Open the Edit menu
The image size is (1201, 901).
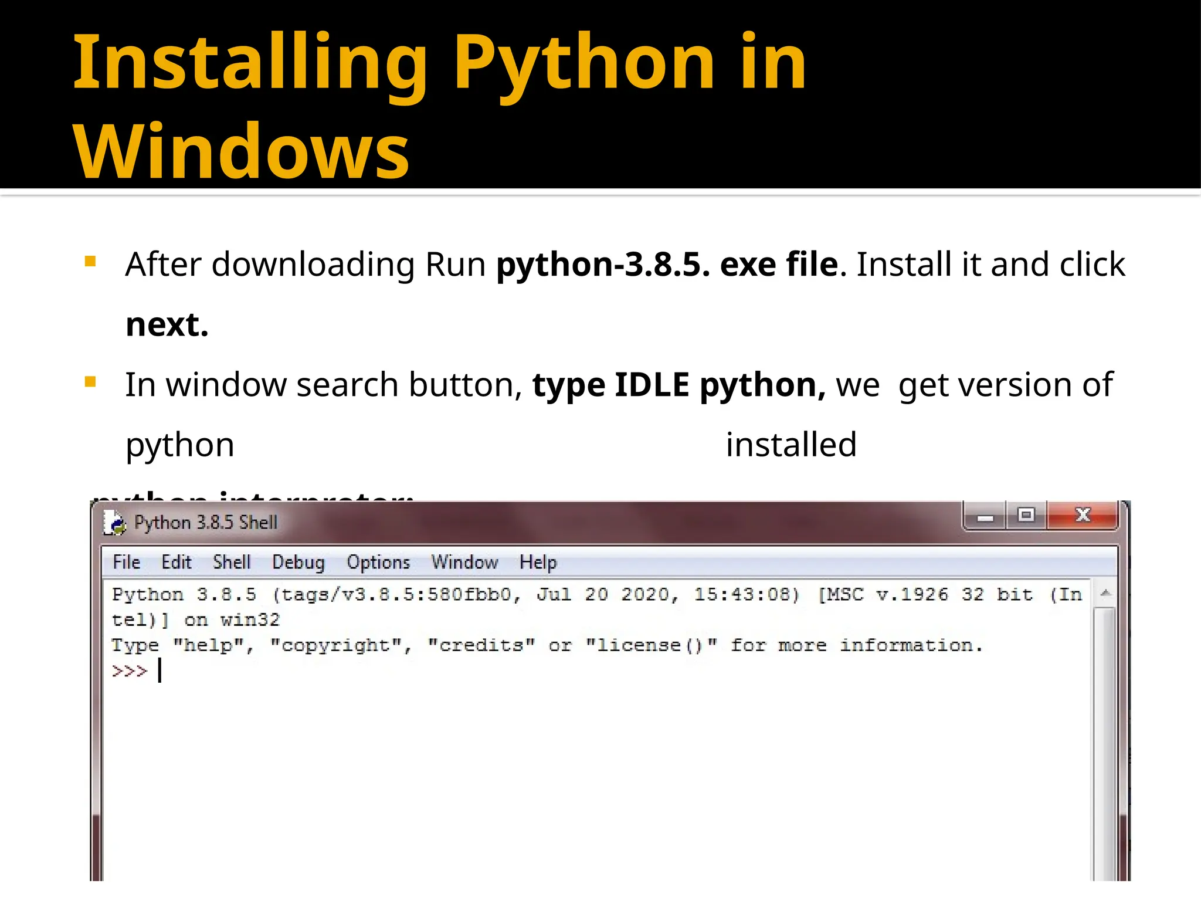pyautogui.click(x=176, y=562)
